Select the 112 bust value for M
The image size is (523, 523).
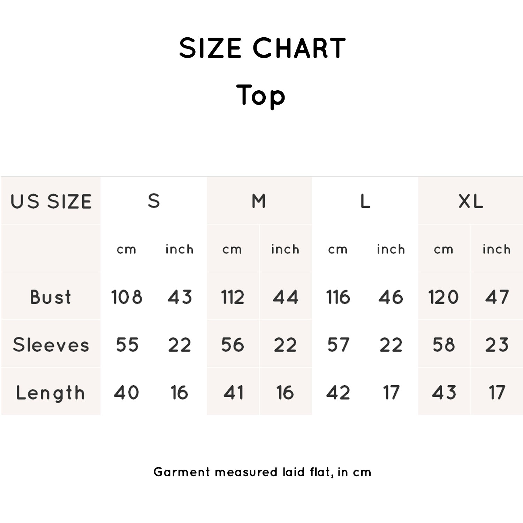tap(233, 297)
